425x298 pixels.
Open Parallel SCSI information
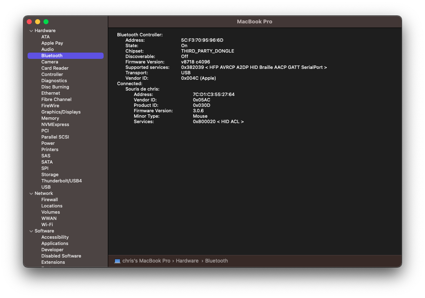(55, 136)
